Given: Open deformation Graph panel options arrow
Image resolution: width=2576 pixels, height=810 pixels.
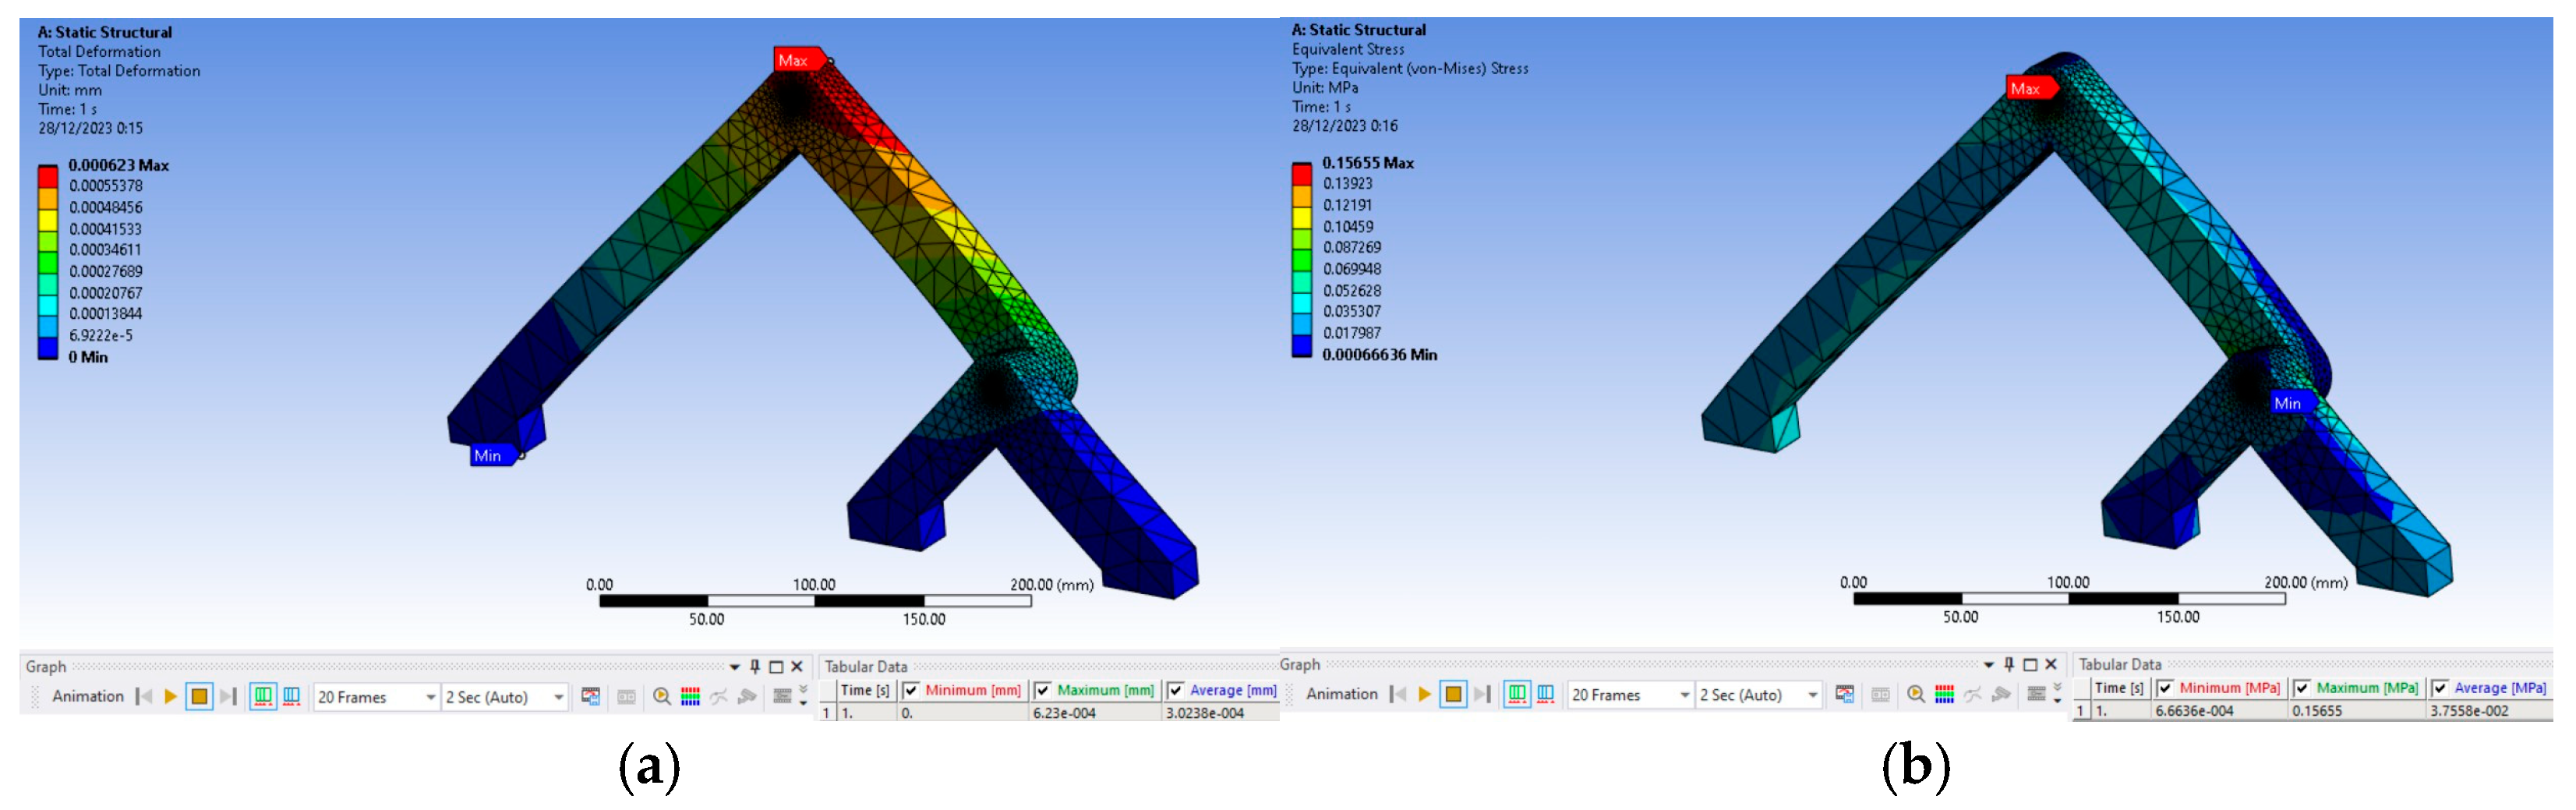Looking at the screenshot, I should [x=735, y=667].
